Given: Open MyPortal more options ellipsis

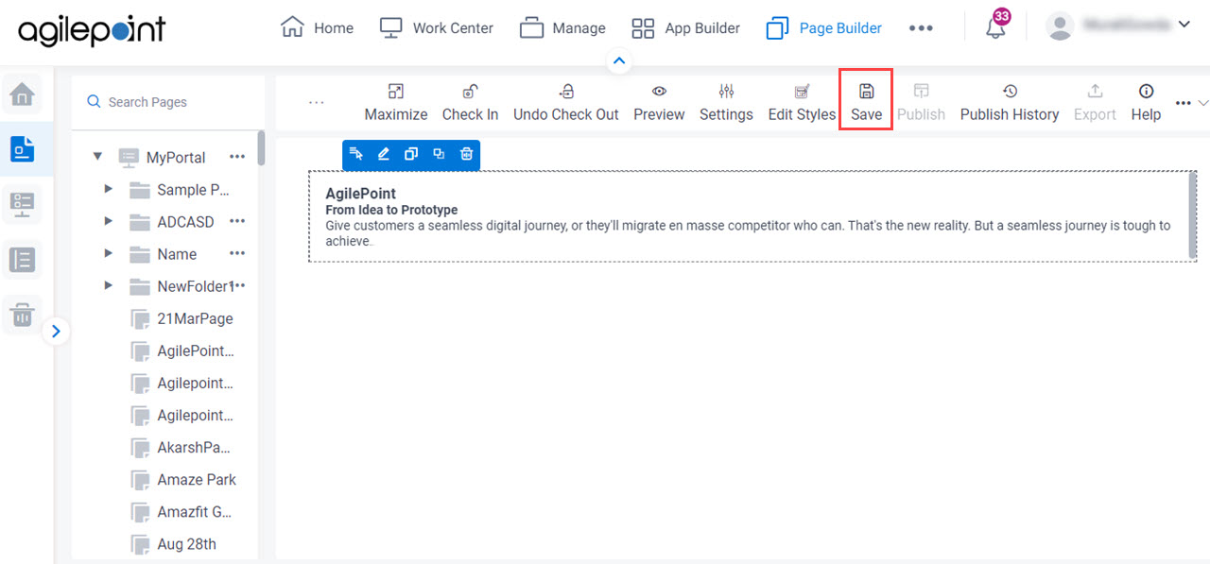Looking at the screenshot, I should click(237, 157).
